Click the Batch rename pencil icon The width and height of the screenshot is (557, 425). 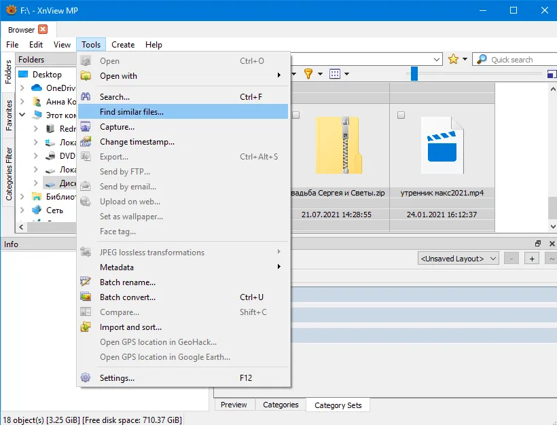coord(86,282)
